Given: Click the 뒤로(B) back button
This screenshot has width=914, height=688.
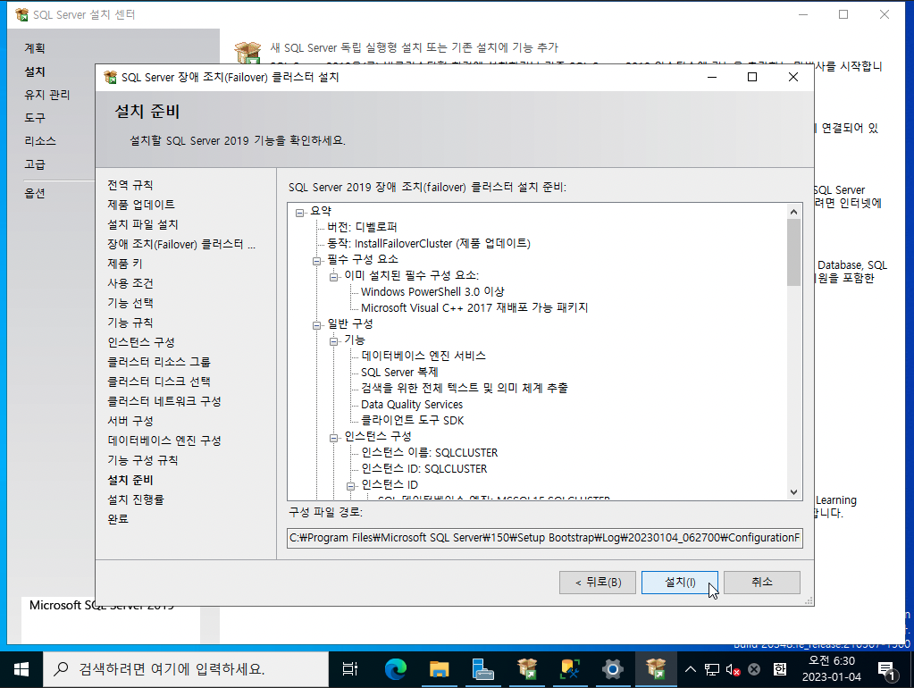Looking at the screenshot, I should point(598,582).
